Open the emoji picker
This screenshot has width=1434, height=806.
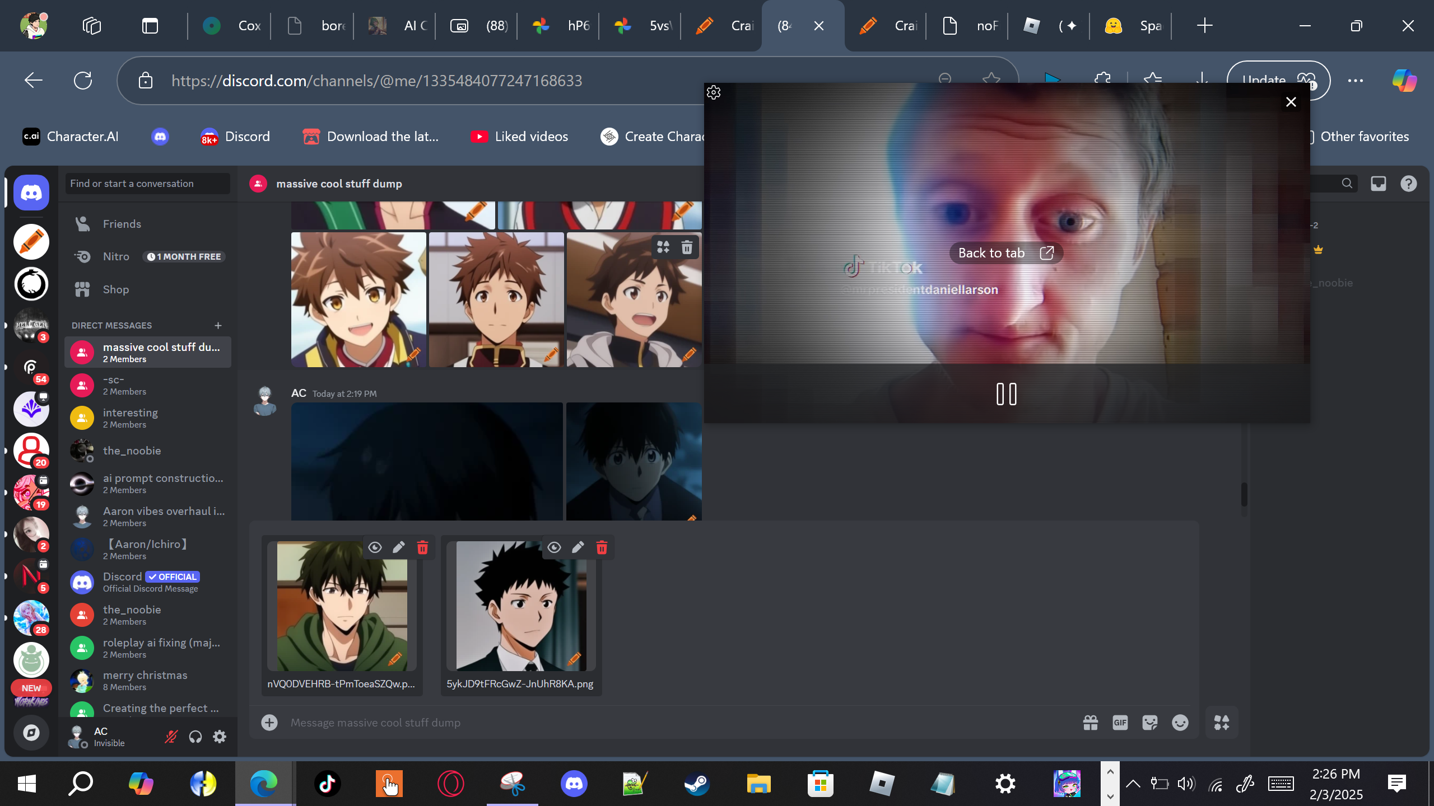click(1180, 723)
